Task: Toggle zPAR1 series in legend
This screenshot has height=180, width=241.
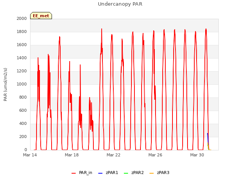Action: [108, 172]
